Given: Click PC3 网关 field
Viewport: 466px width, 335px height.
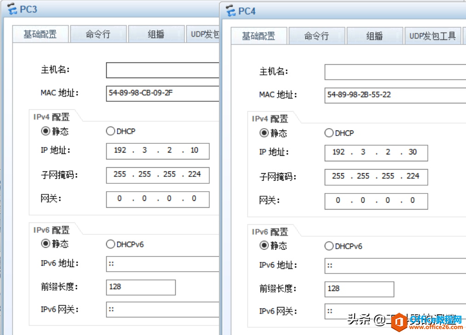Looking at the screenshot, I should (x=157, y=199).
